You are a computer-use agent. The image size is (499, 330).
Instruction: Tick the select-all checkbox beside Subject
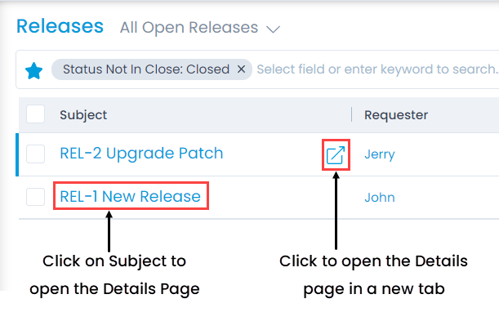tap(35, 114)
